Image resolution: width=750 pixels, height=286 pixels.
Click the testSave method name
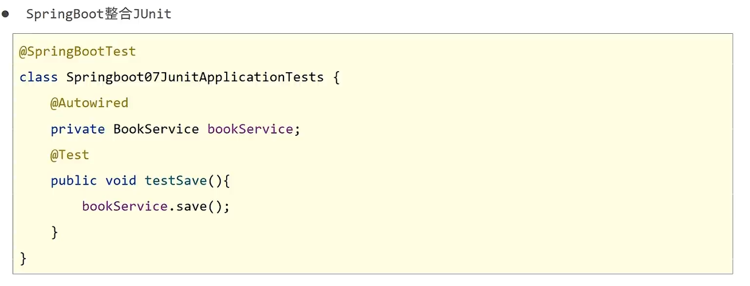(x=176, y=181)
